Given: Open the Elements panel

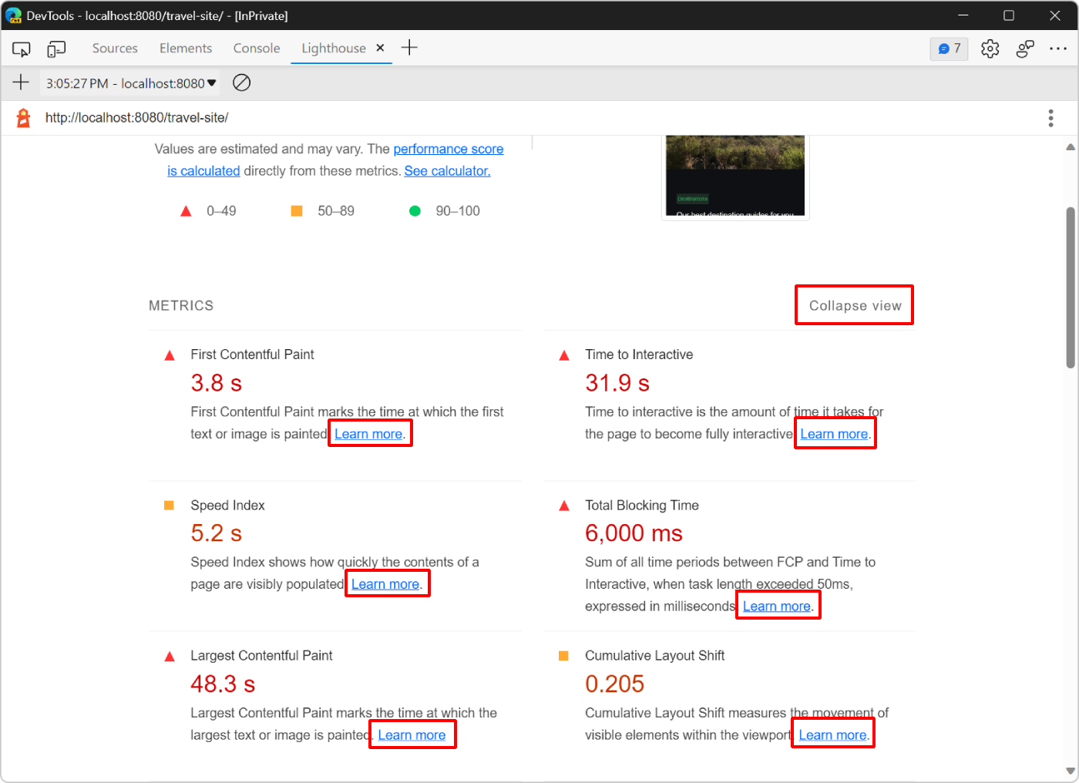Looking at the screenshot, I should [185, 48].
